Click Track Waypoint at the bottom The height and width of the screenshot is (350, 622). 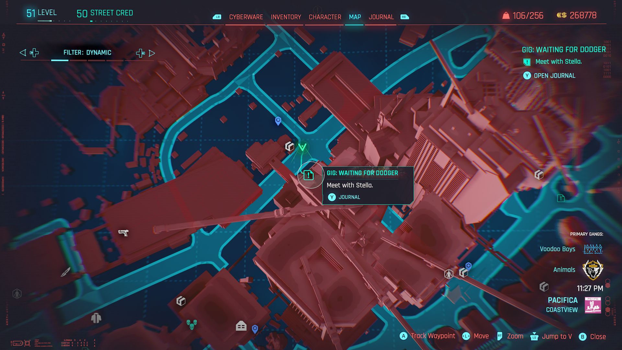pyautogui.click(x=427, y=336)
